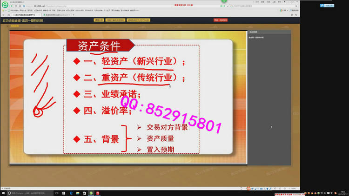Click the green 360 browser logo
This screenshot has height=196, width=349.
point(5,5)
